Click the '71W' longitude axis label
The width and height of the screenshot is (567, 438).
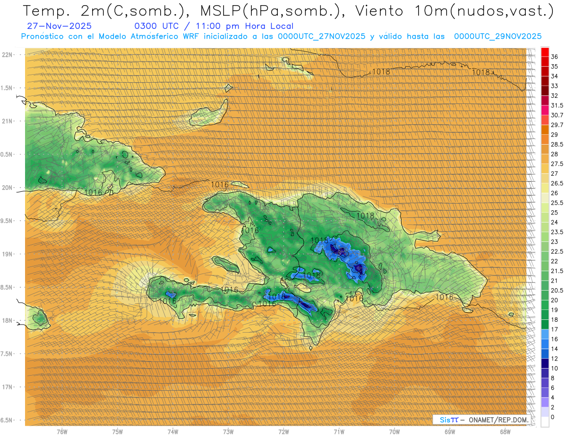[339, 432]
